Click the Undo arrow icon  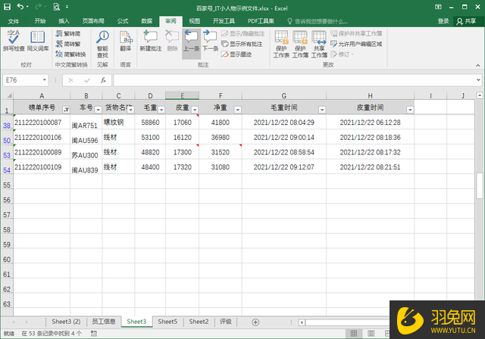tap(20, 7)
